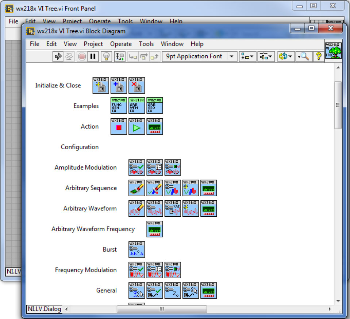Toggle Retain Wire Values button
Screen dimensions: 350x319
pos(120,56)
